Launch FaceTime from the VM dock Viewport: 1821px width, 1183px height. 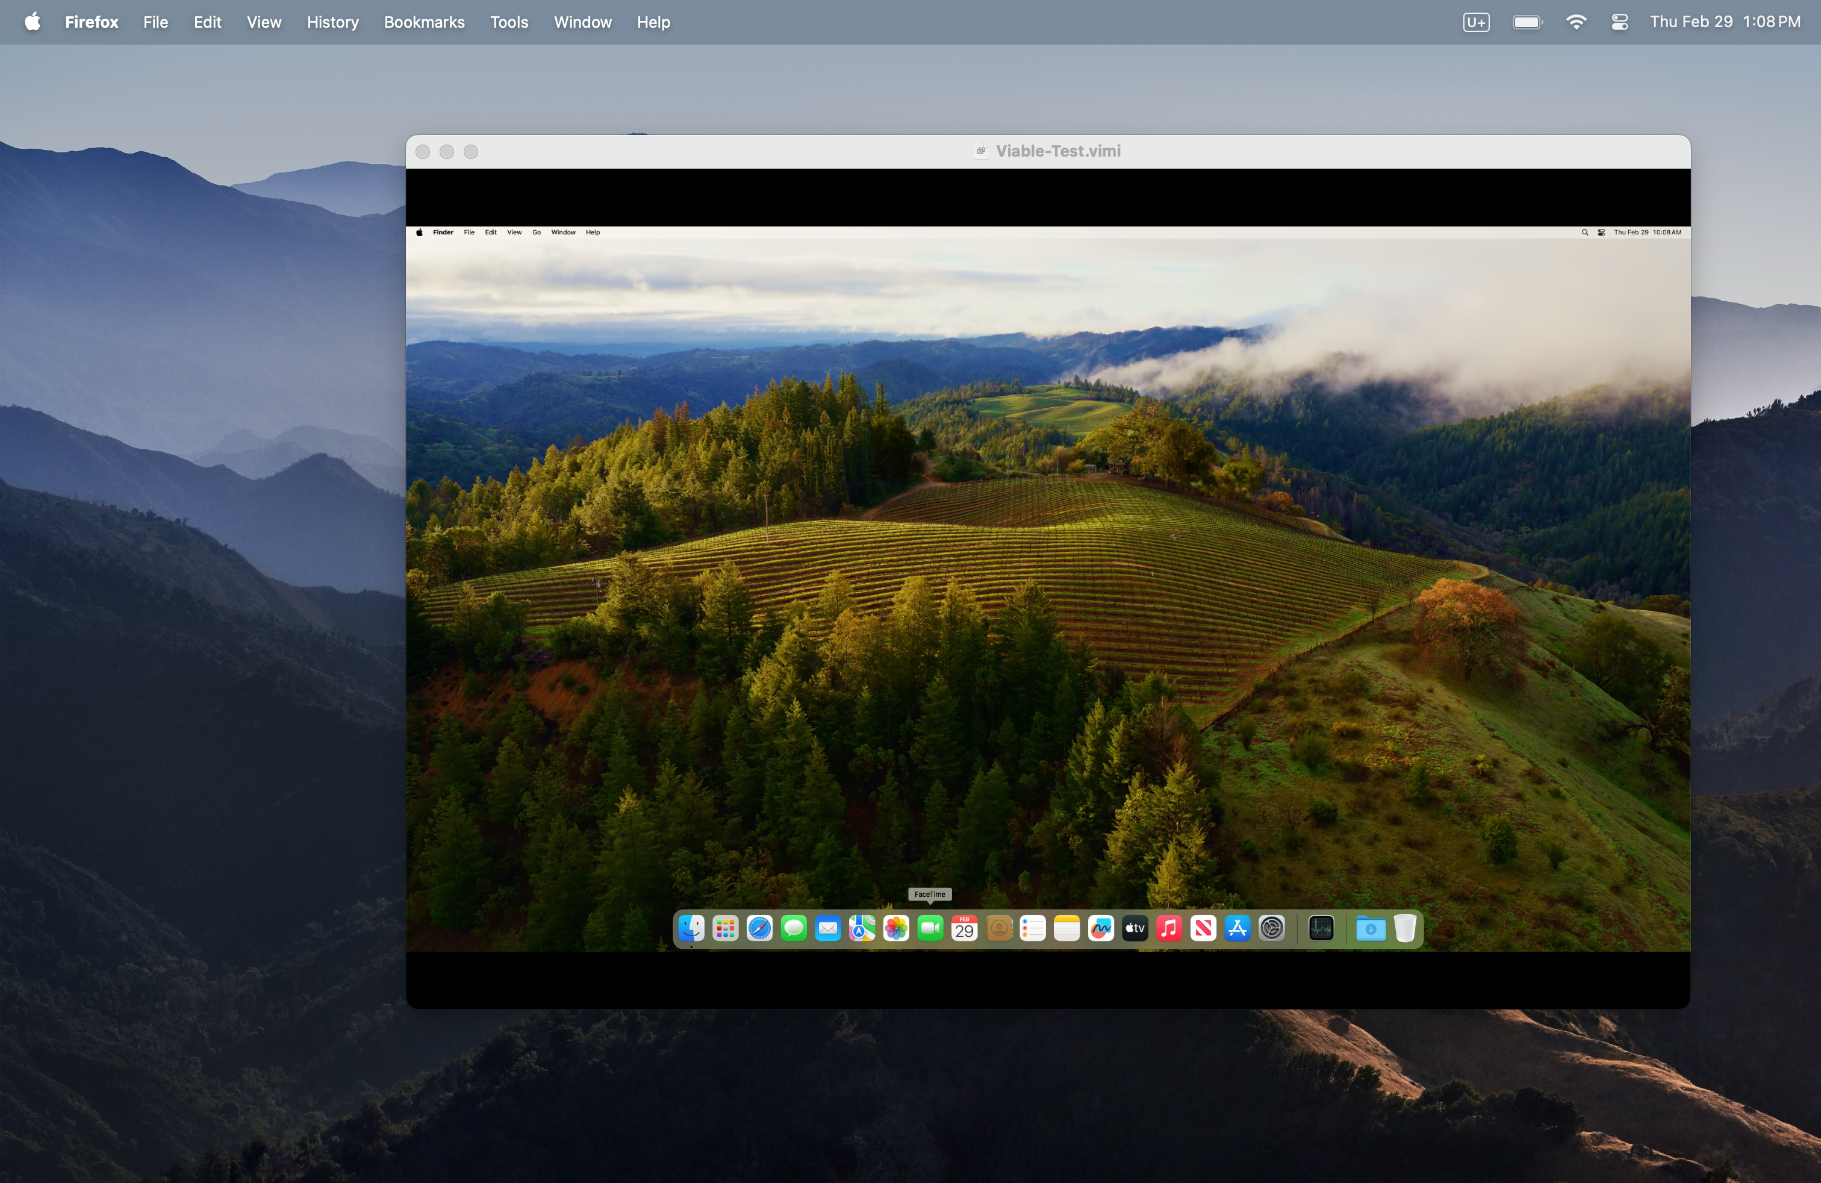(930, 929)
